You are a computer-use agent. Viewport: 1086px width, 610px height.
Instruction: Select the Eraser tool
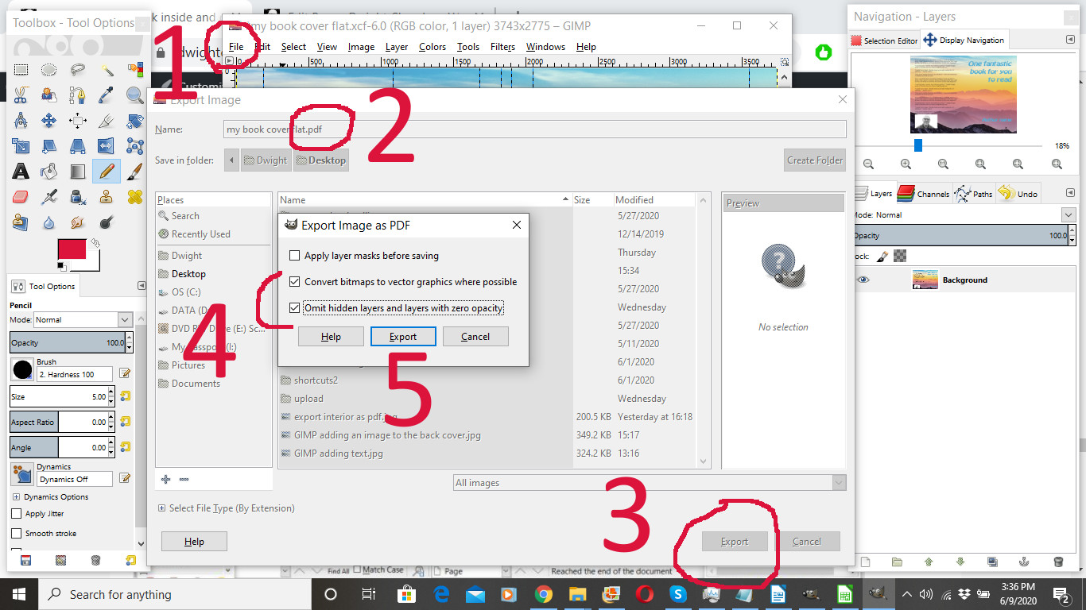(21, 197)
